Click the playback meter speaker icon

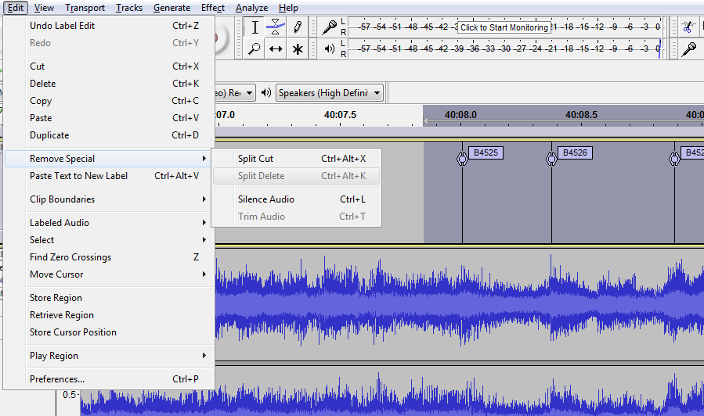point(329,48)
